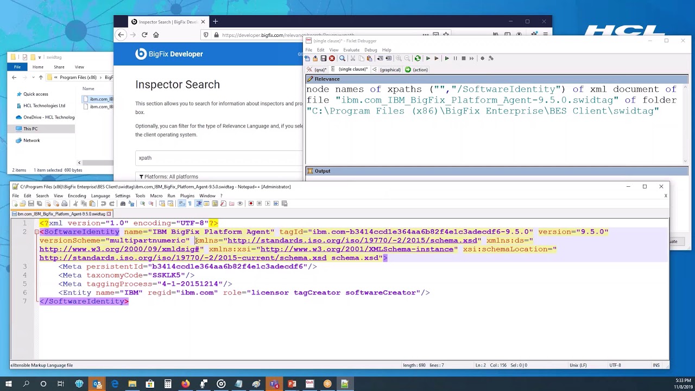The width and height of the screenshot is (695, 391).
Task: Click Open file icon in Notepad++ toolbar
Action: coord(23,204)
